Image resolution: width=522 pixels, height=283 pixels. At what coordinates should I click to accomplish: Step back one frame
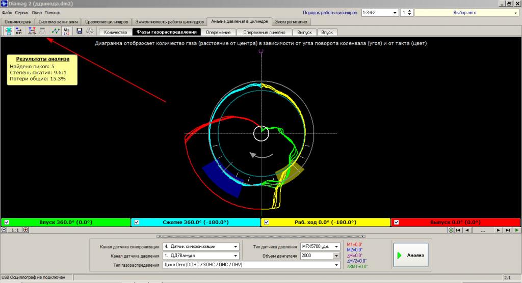[x=467, y=230]
